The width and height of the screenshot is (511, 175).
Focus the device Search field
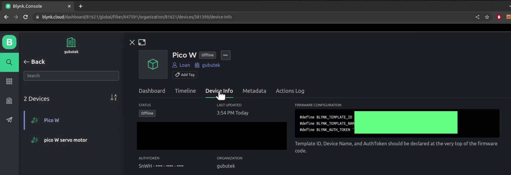point(71,76)
